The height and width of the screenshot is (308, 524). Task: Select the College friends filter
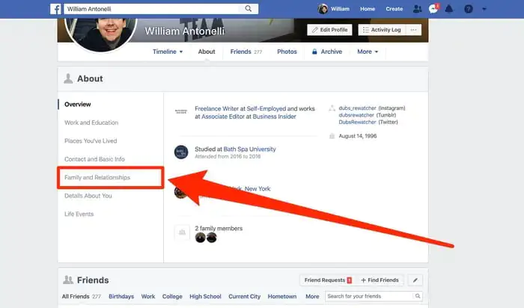click(x=172, y=297)
